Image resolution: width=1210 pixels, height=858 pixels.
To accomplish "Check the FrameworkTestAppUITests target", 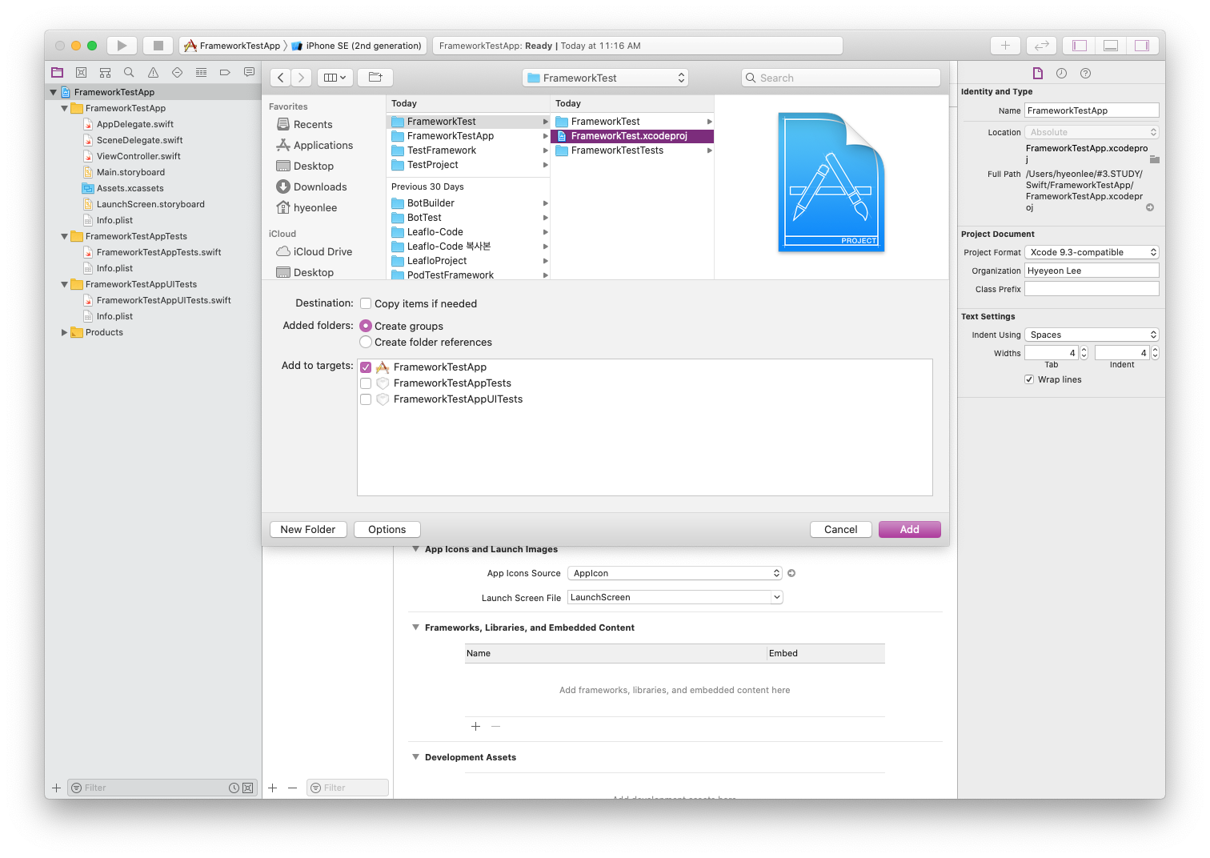I will coord(366,399).
